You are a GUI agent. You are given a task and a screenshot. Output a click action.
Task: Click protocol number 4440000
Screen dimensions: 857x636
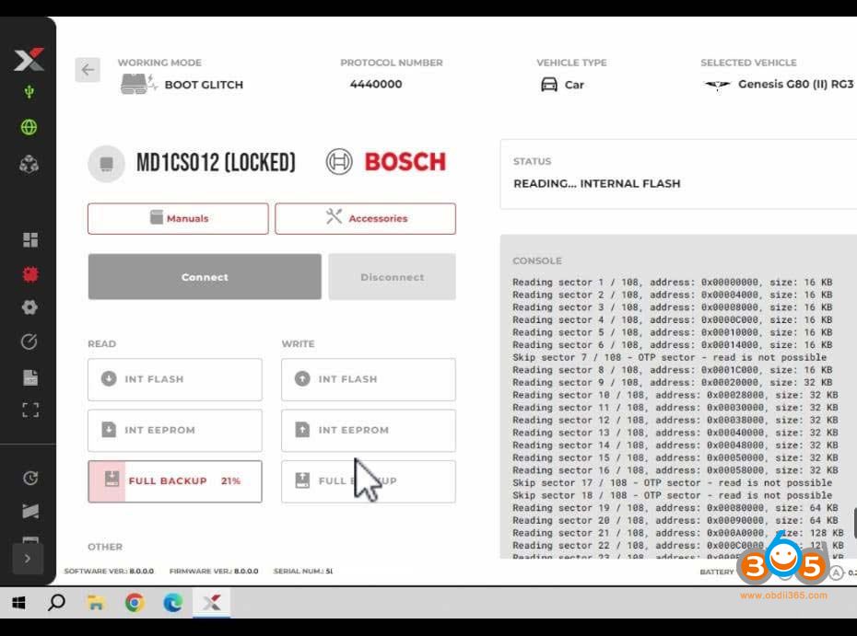pos(376,84)
